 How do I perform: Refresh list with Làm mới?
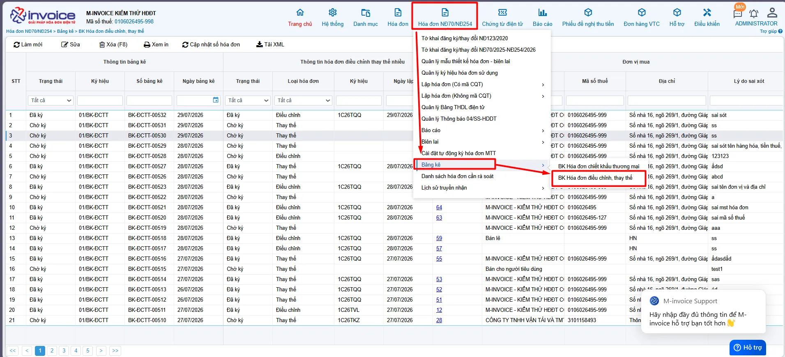[28, 44]
